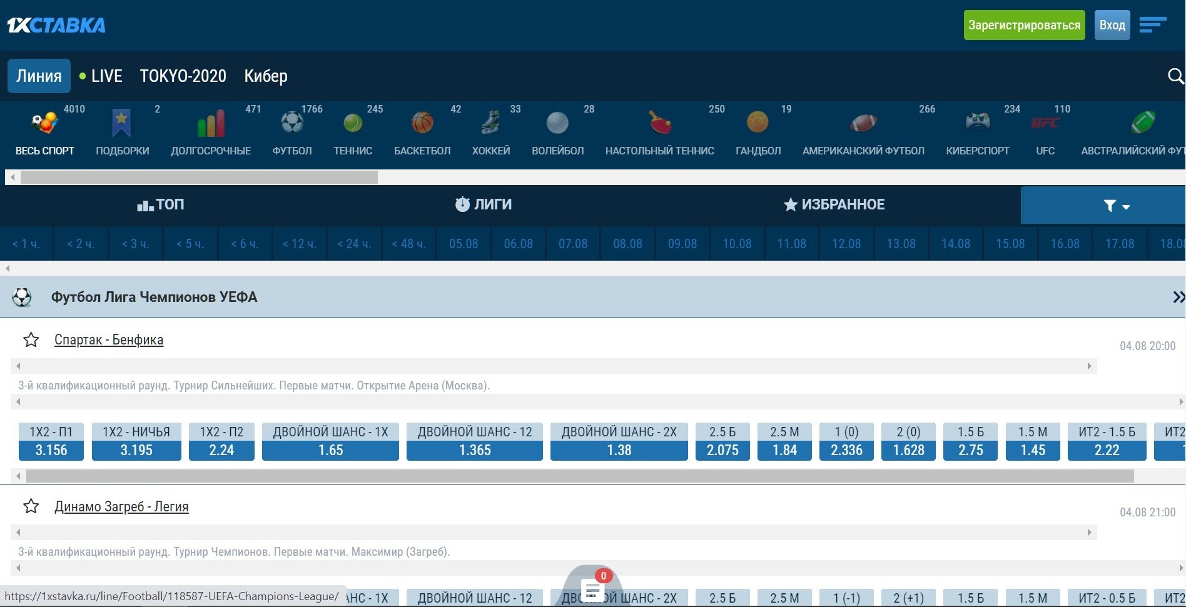Open the Долгосрочные bar chart icon
The width and height of the screenshot is (1186, 607).
click(x=211, y=123)
